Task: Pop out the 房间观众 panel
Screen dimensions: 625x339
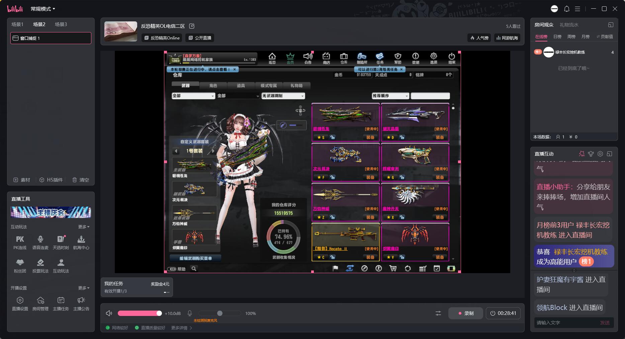Action: (x=611, y=25)
